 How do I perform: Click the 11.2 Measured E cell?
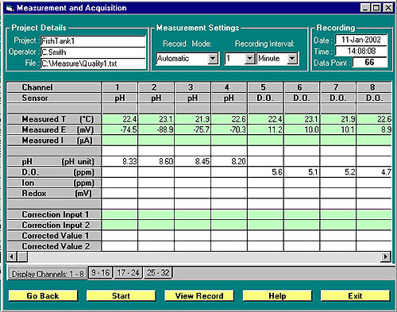(x=265, y=129)
